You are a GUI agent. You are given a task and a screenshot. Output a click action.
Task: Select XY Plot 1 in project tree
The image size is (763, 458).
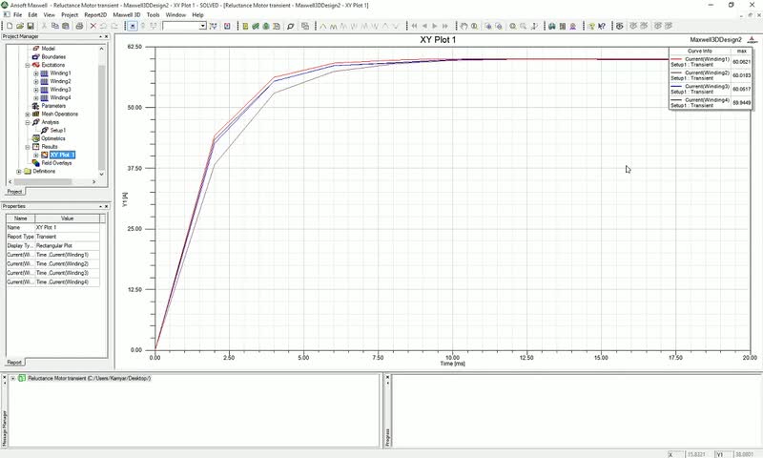tap(62, 155)
